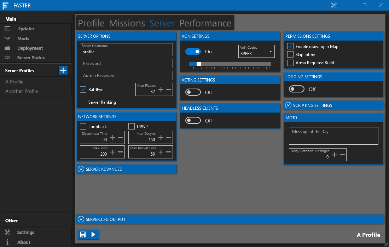Click the Deployment briefcase icon
The image size is (389, 247).
click(x=7, y=48)
